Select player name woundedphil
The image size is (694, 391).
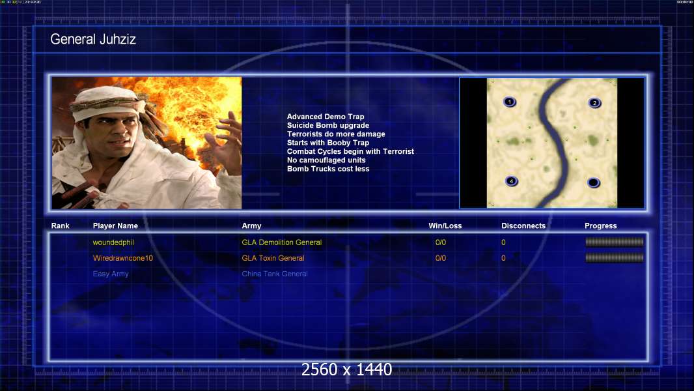click(113, 242)
